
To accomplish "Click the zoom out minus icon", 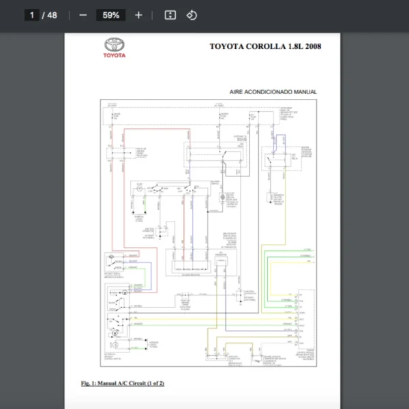I will [83, 15].
